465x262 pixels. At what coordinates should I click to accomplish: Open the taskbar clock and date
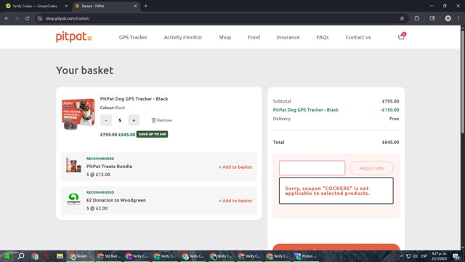tap(439, 256)
